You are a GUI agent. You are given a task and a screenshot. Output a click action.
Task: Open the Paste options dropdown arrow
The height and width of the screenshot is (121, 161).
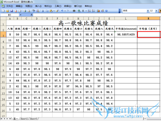[x=54, y=11]
